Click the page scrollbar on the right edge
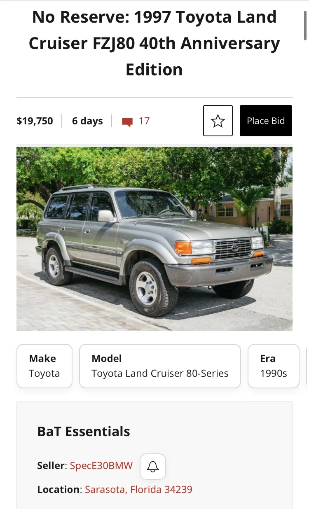309x509 pixels. pos(306,25)
